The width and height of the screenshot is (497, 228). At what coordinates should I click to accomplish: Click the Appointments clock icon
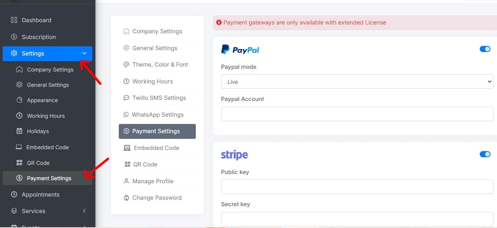[14, 194]
